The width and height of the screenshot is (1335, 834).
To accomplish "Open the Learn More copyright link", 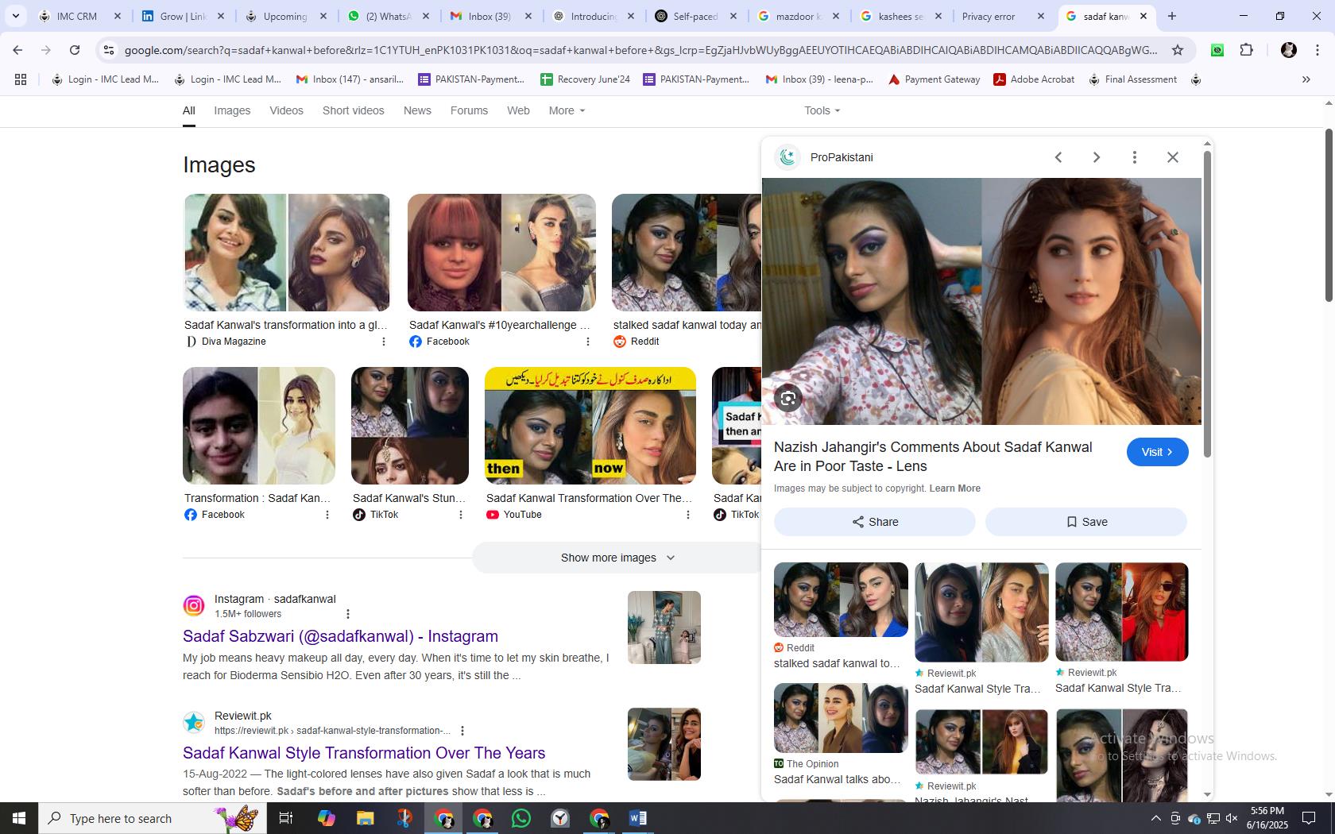I will point(954,488).
